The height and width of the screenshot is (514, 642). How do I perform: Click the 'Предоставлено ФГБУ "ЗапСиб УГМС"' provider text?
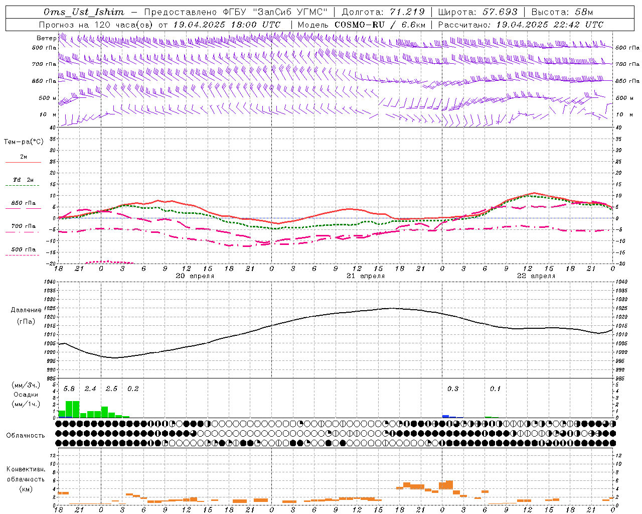(x=235, y=12)
